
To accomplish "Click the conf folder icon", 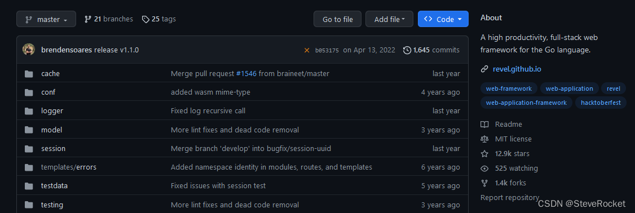I will (x=29, y=92).
